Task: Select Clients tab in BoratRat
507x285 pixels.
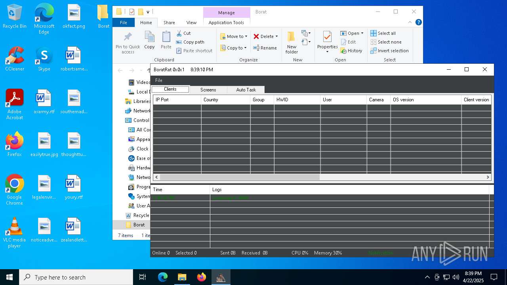Action: (x=170, y=89)
